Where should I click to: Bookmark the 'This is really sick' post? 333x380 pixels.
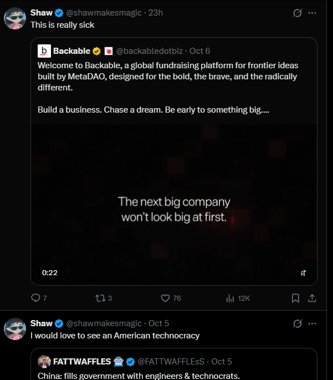coord(295,298)
